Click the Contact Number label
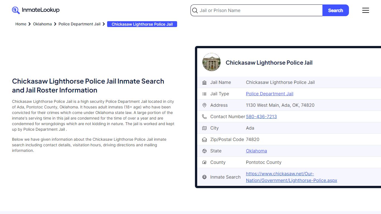Image resolution: width=381 pixels, height=214 pixels. [228, 117]
